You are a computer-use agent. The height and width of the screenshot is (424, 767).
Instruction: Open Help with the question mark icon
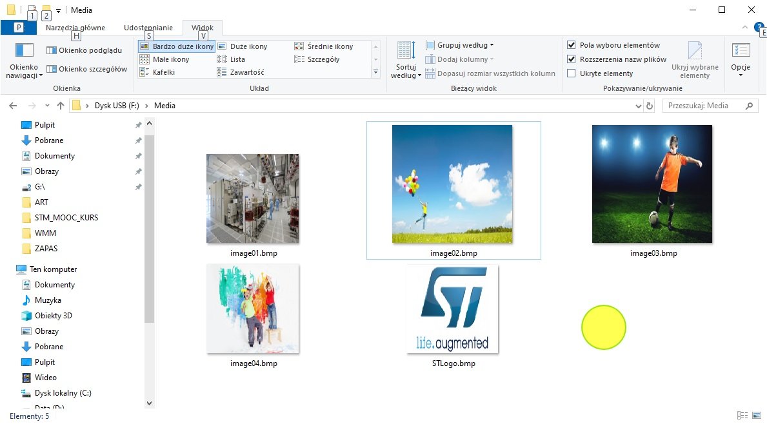pos(760,27)
